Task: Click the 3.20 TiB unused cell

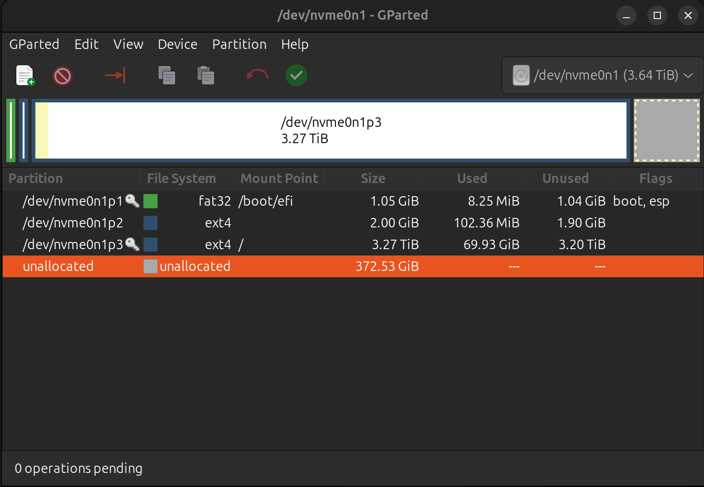Action: point(582,245)
